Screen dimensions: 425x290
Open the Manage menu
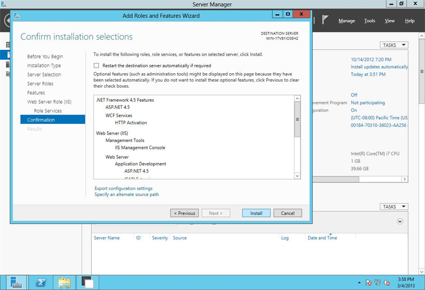tap(347, 21)
